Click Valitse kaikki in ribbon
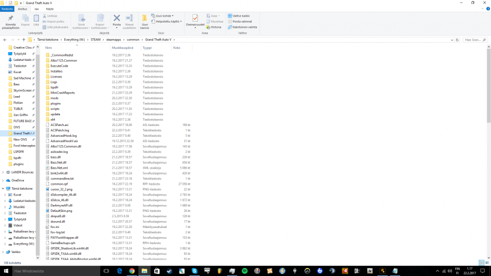The height and width of the screenshot is (276, 491). 239,16
